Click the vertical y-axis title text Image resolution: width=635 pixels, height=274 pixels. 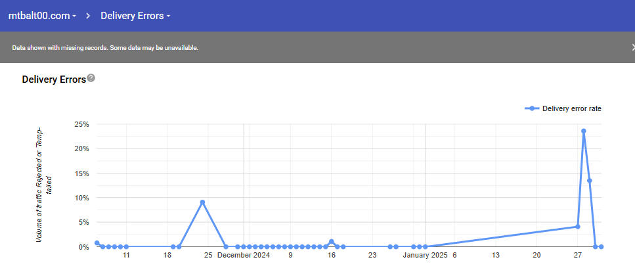click(x=44, y=185)
